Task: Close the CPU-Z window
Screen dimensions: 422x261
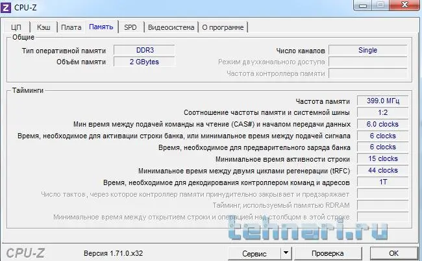Action: pos(404,5)
